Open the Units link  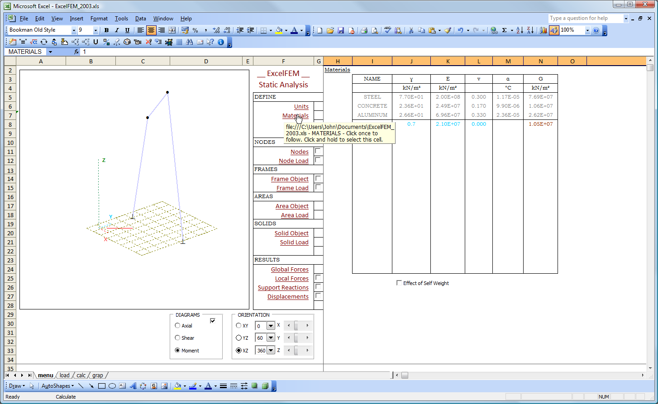[x=301, y=107]
